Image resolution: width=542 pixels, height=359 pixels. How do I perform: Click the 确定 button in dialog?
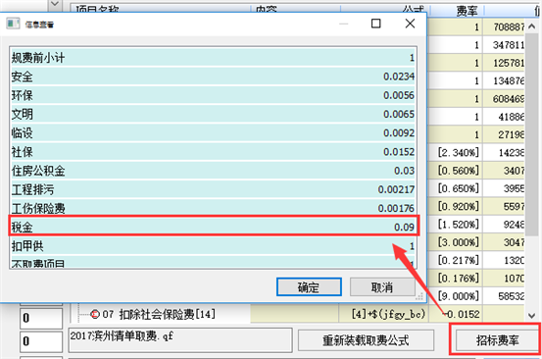309,286
